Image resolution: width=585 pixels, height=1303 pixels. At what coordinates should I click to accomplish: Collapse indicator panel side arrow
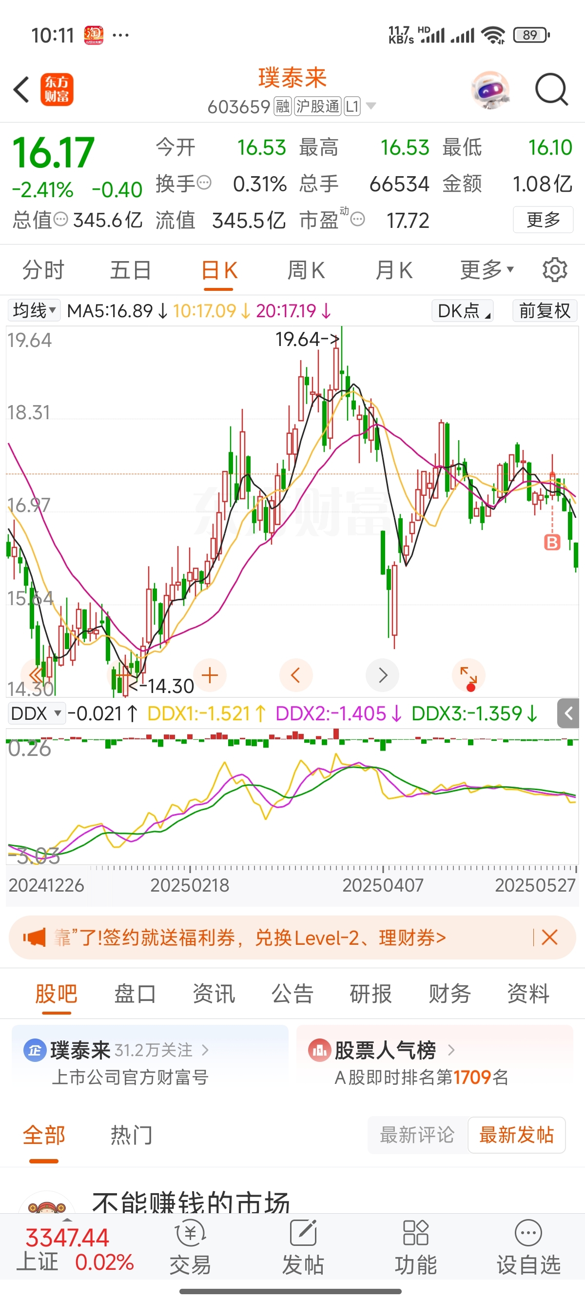pyautogui.click(x=568, y=713)
